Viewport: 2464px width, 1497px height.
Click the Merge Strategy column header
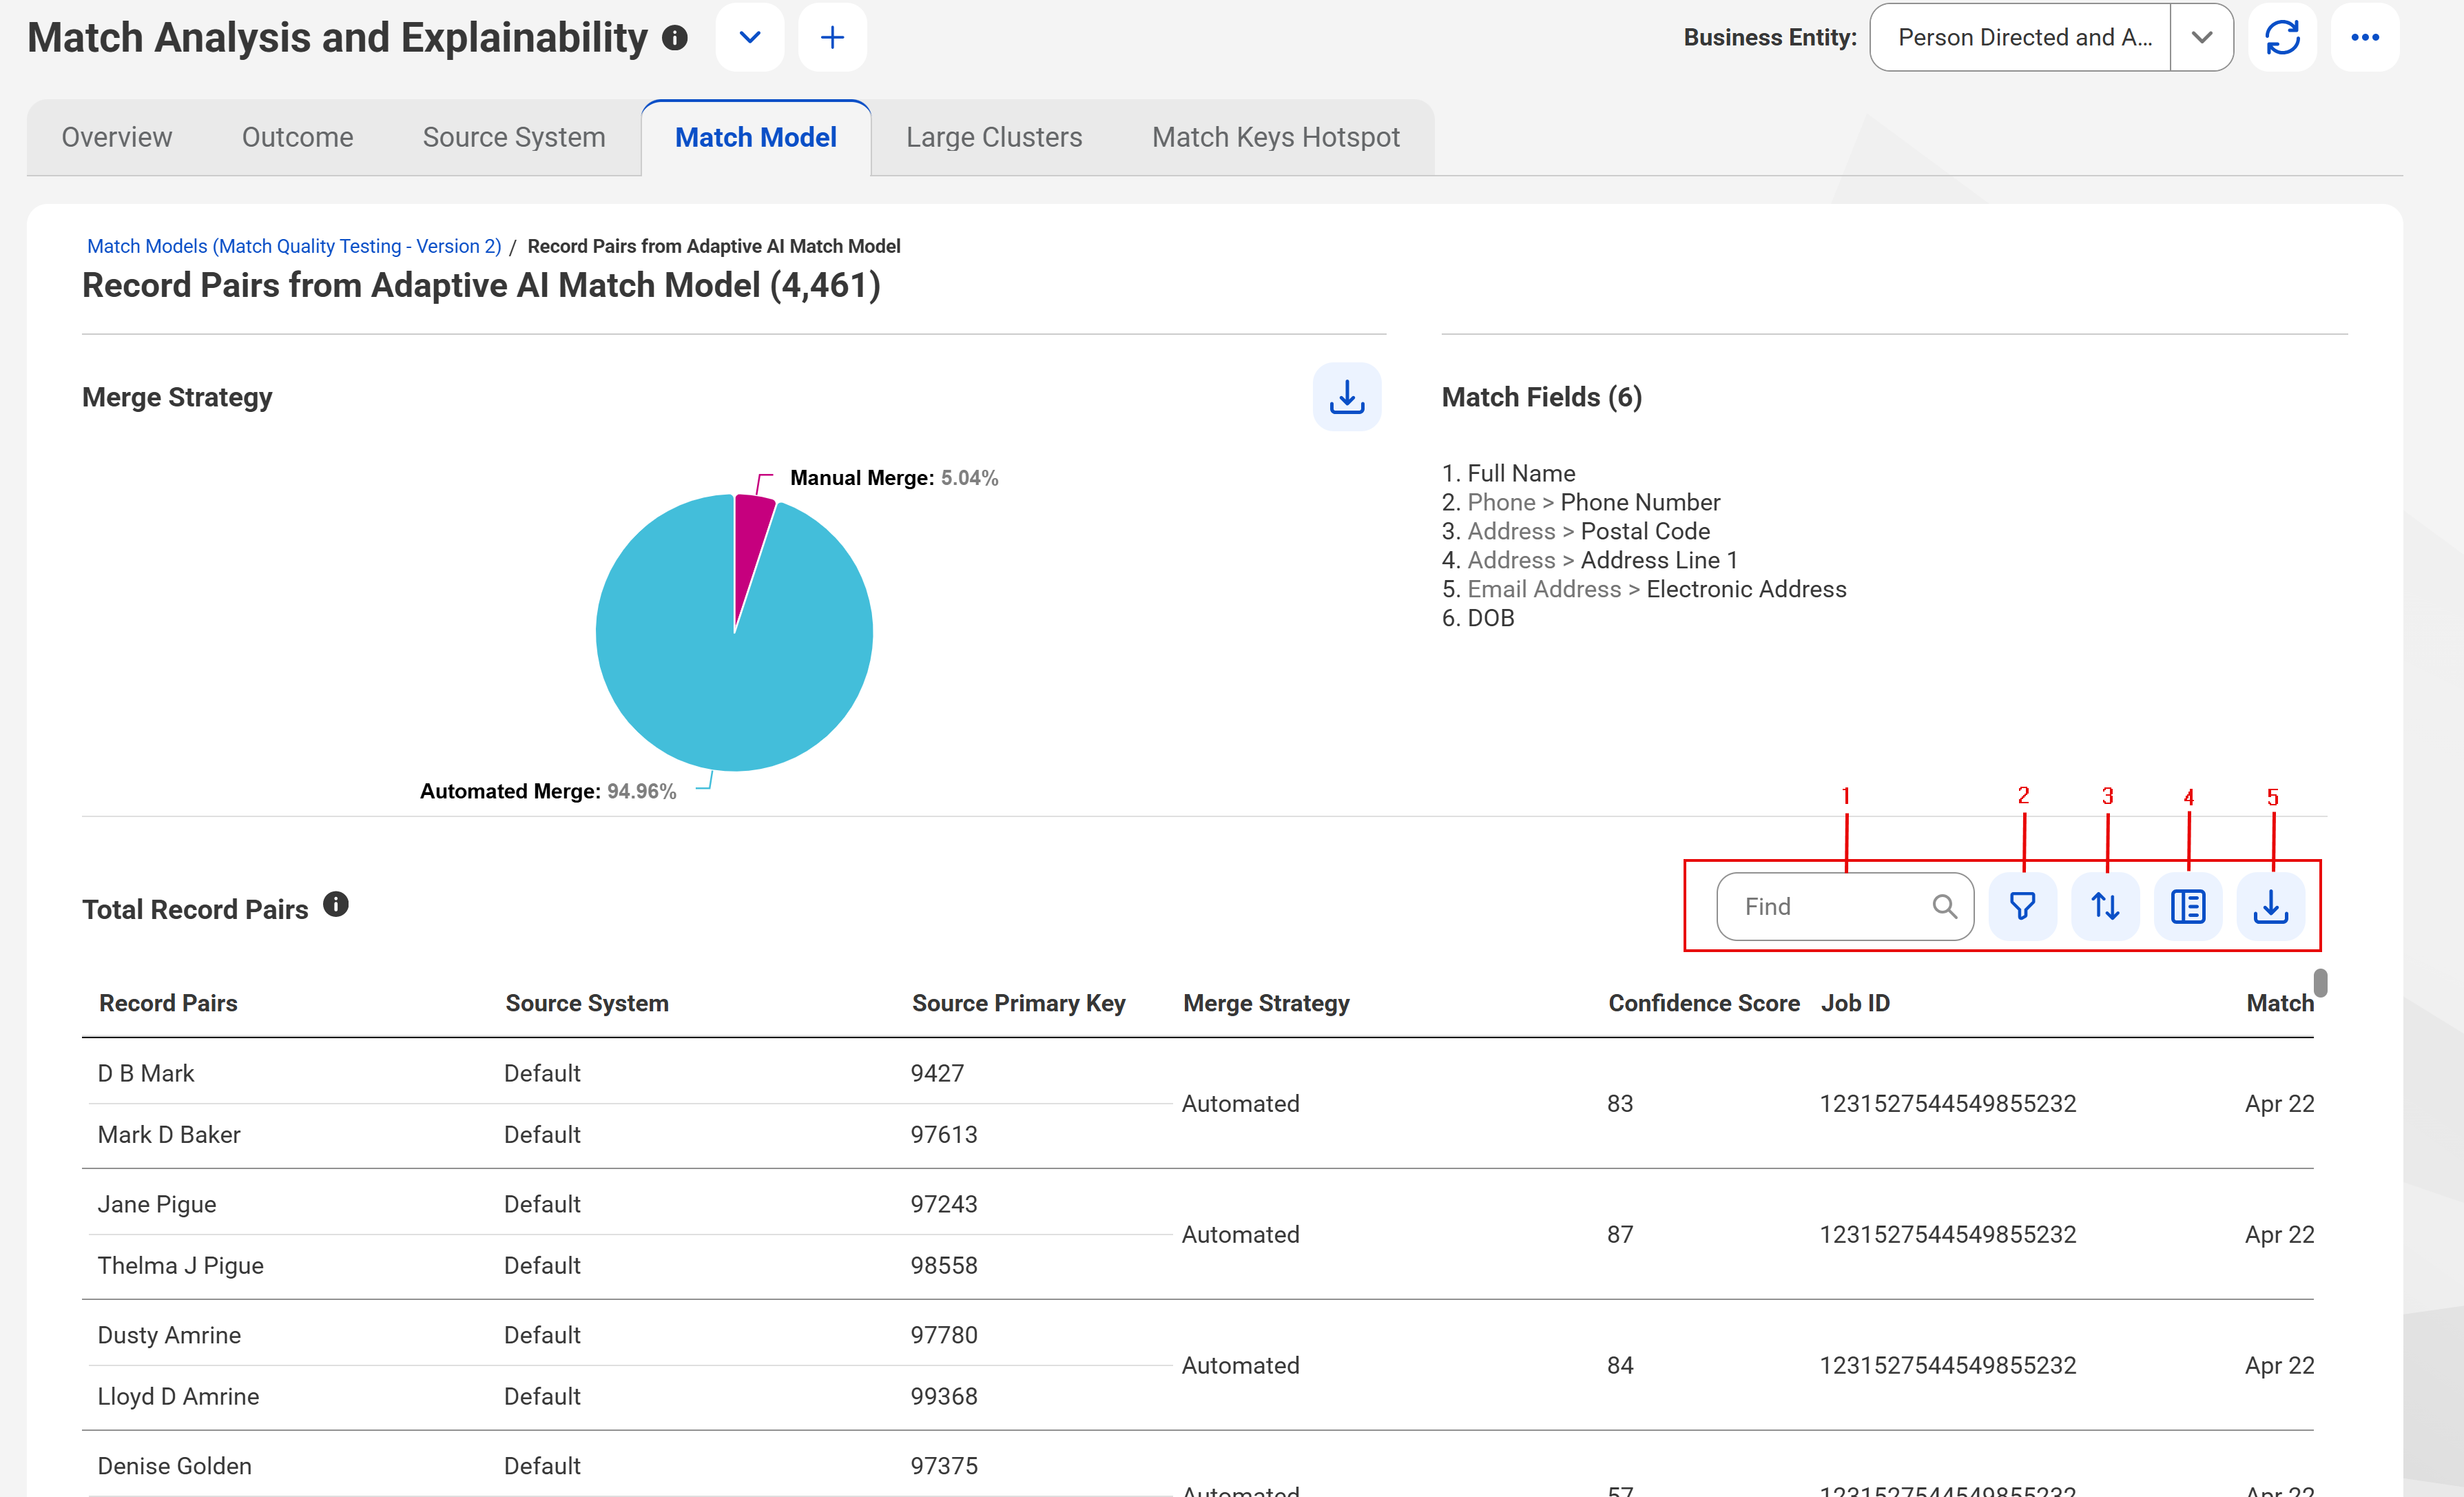coord(1266,1003)
